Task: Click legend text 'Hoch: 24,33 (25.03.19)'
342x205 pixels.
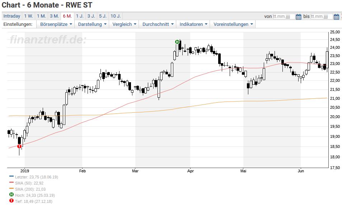Action: click(35, 195)
